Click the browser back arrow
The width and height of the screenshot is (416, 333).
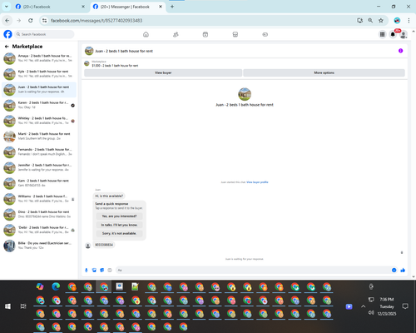7,20
